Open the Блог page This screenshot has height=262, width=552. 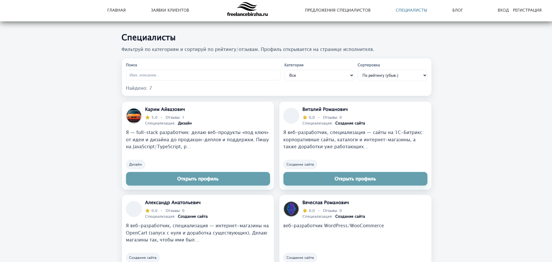click(x=457, y=10)
